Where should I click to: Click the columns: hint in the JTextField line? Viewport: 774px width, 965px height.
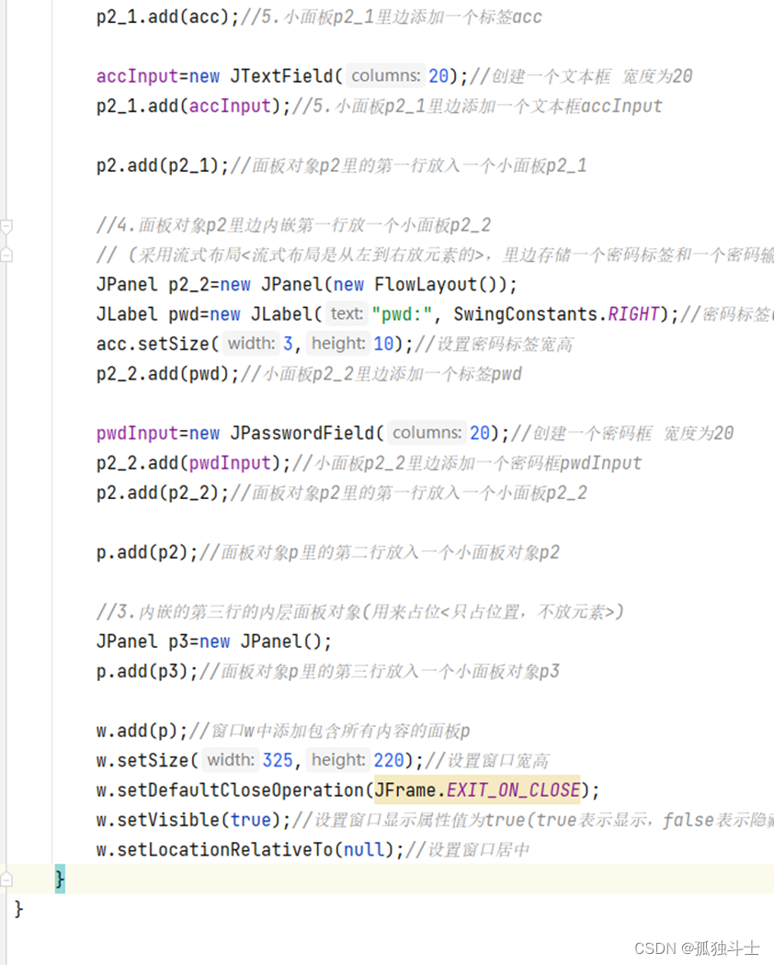[385, 75]
